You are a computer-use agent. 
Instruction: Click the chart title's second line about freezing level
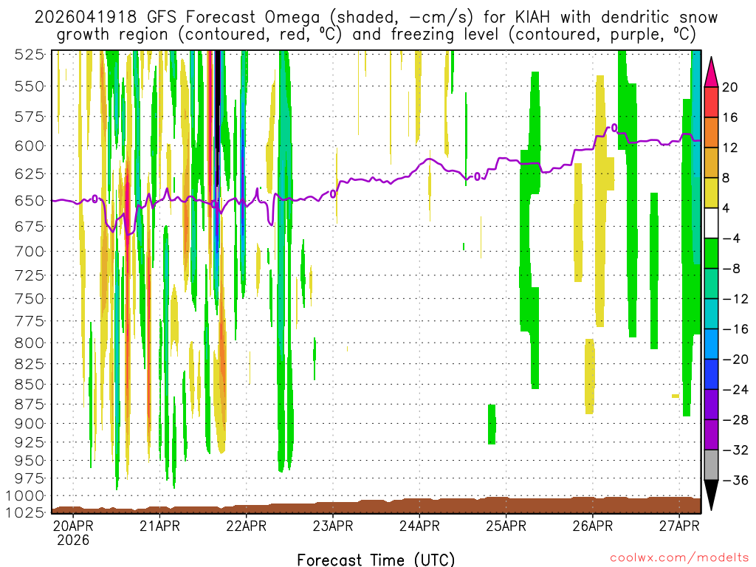pyautogui.click(x=376, y=35)
